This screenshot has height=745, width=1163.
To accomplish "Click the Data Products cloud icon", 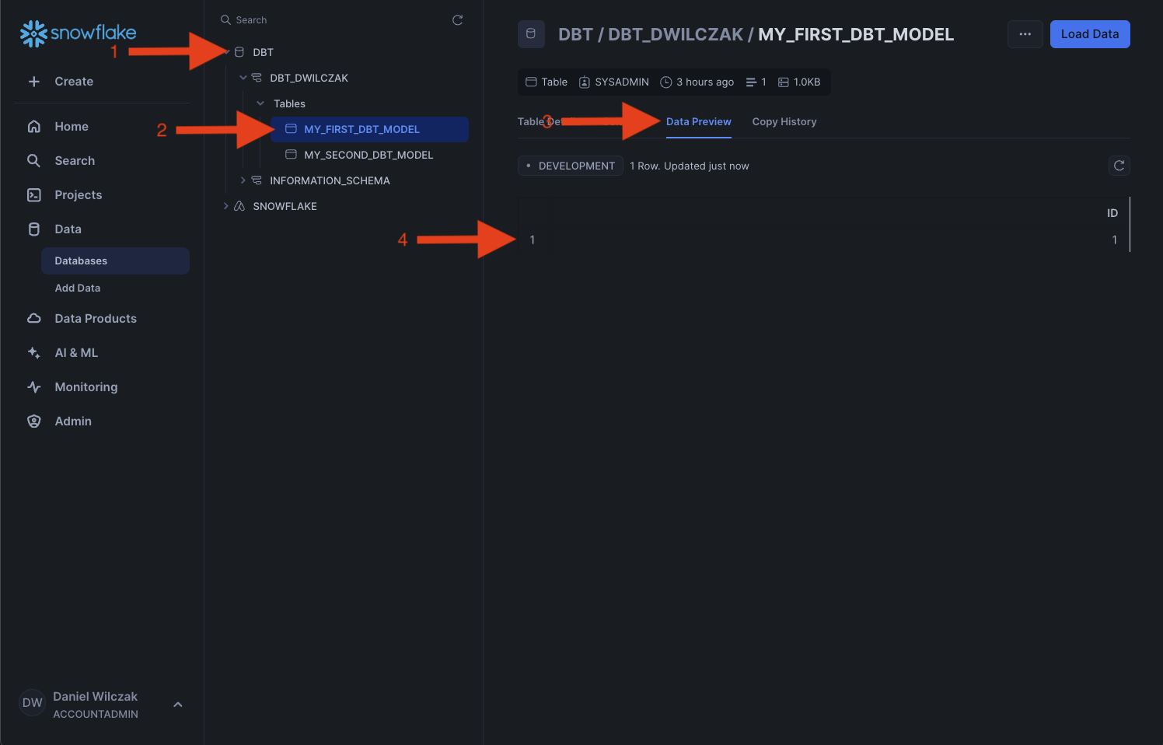I will pos(34,319).
